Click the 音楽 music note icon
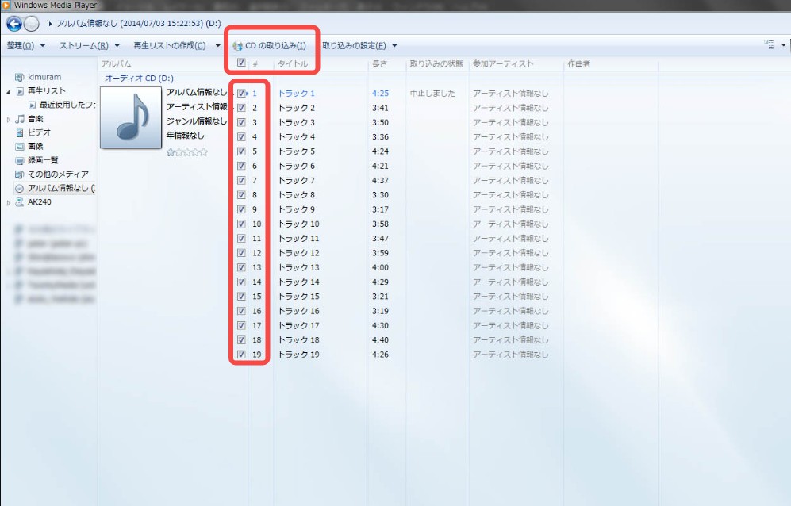 click(x=20, y=119)
